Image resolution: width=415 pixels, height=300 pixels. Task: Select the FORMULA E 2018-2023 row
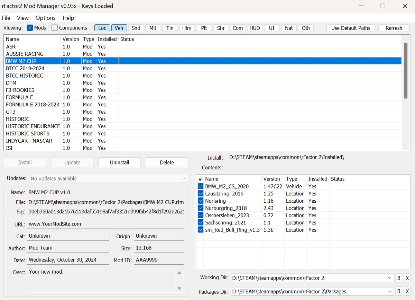click(203, 105)
